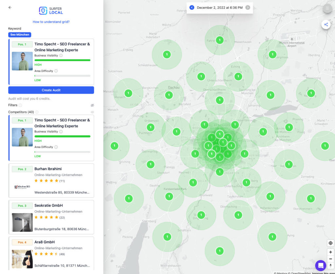Zoom out the map
Viewport: 335px width, 274px height.
coord(330,259)
